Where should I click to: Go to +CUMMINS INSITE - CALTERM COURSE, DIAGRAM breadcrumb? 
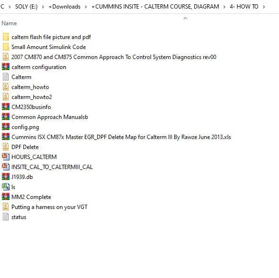(x=155, y=7)
